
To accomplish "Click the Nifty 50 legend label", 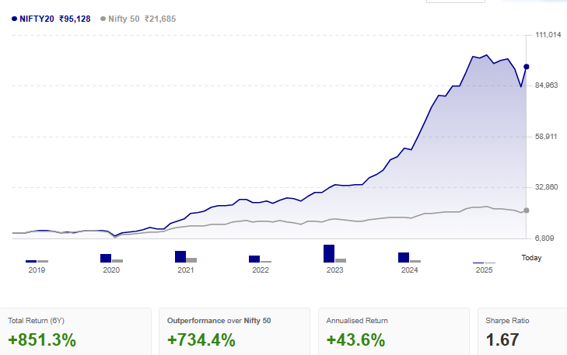I will (x=124, y=19).
